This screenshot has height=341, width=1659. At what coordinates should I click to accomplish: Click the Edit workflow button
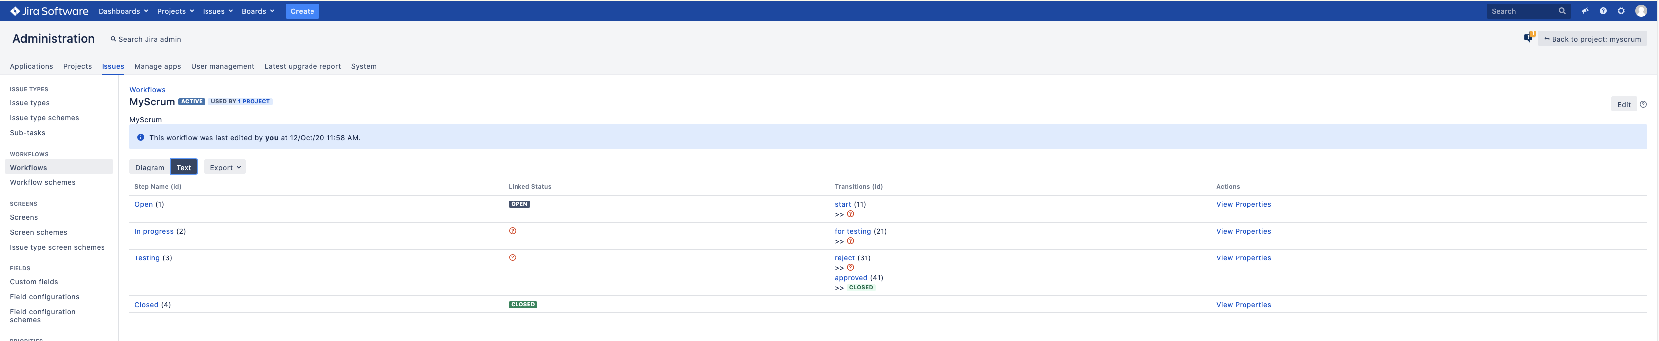coord(1623,104)
